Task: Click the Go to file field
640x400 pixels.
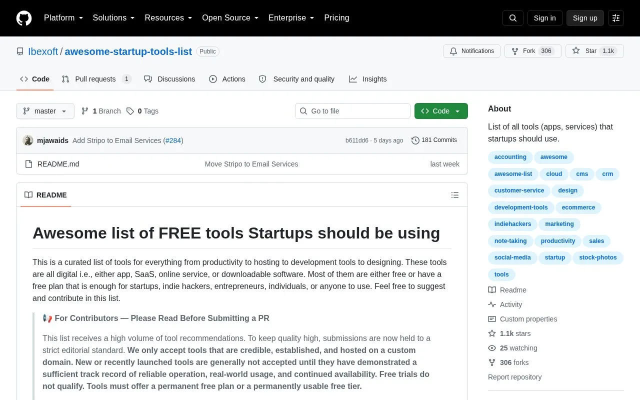Action: (352, 111)
